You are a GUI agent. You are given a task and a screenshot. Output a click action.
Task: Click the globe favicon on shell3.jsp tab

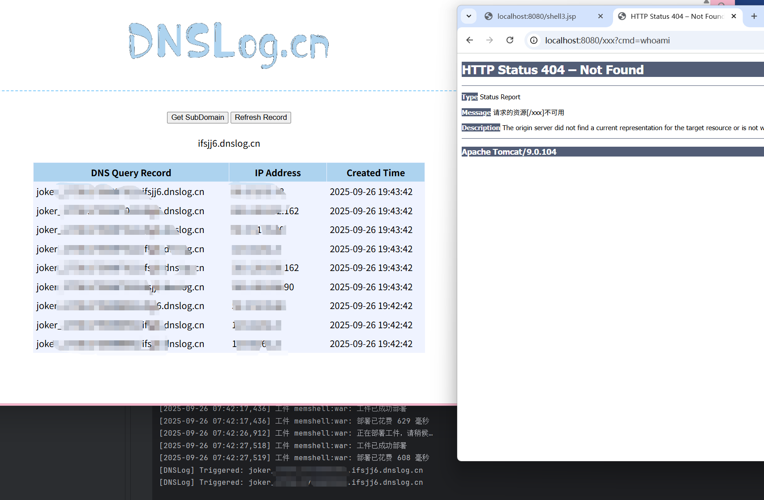(x=489, y=17)
